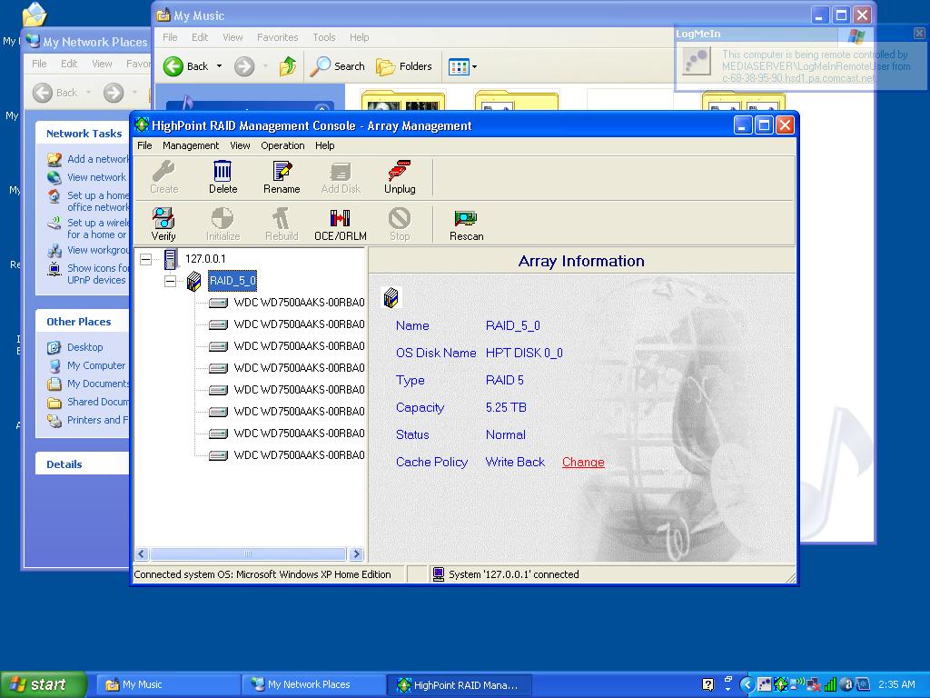Viewport: 930px width, 698px height.
Task: Select the first WDC WD7500AAKS disk
Action: pyautogui.click(x=298, y=303)
